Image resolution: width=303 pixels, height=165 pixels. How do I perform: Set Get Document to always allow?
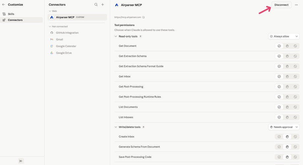(x=279, y=46)
